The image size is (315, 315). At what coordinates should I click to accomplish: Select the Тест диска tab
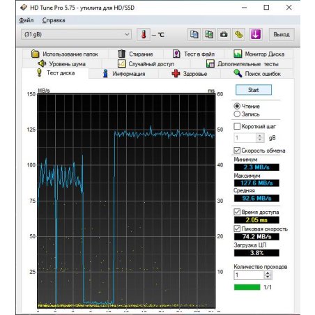click(56, 73)
